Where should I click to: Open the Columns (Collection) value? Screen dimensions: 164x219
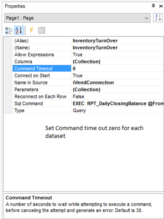[117, 61]
